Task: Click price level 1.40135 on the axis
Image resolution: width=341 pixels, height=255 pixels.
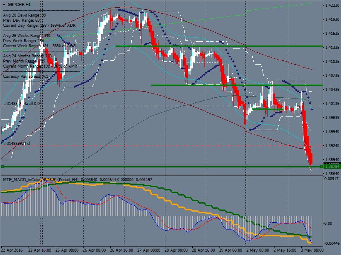Action: tap(332, 103)
